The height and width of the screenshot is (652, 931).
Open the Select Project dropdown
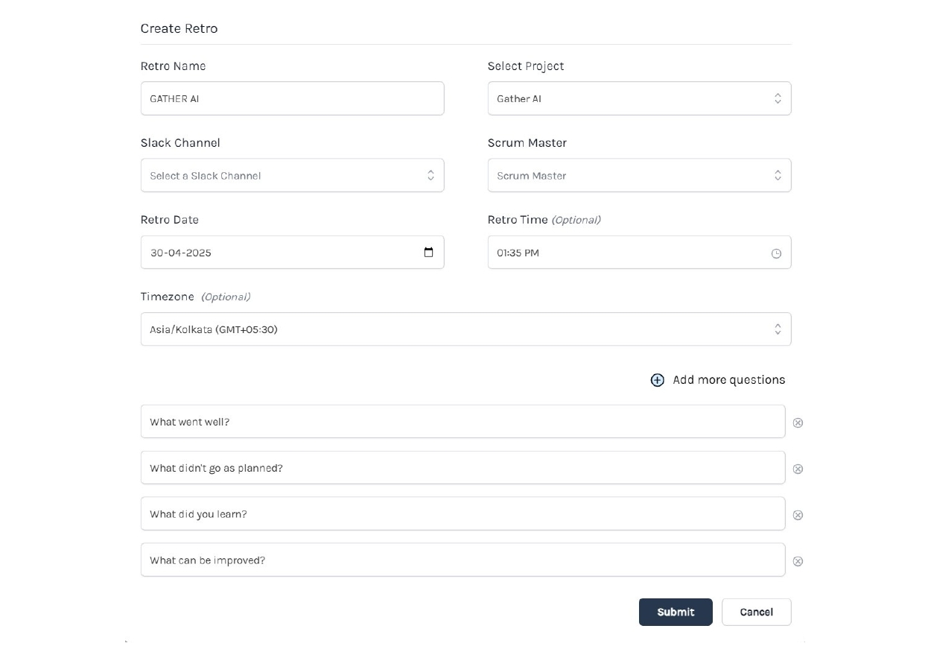(x=639, y=98)
